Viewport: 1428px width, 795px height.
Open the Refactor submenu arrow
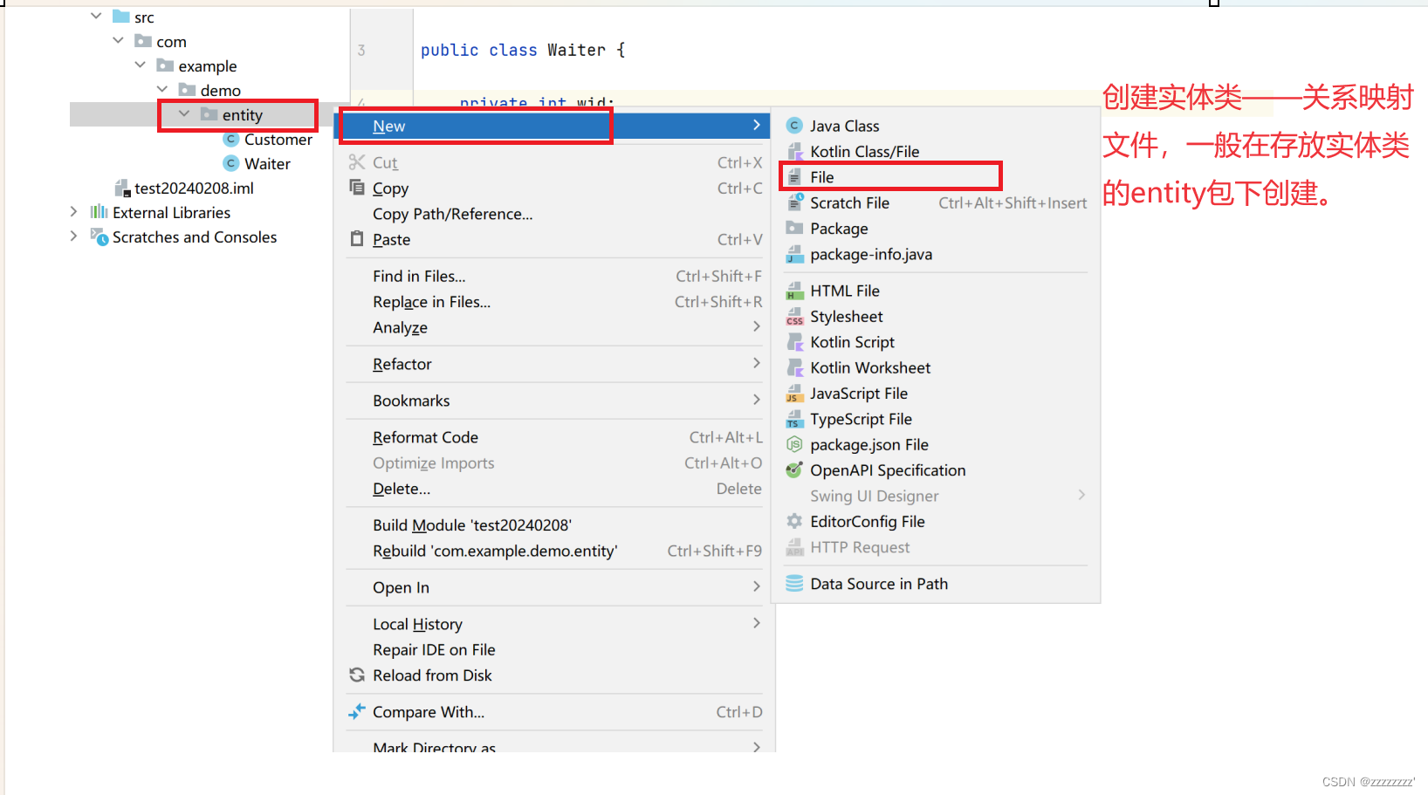756,363
